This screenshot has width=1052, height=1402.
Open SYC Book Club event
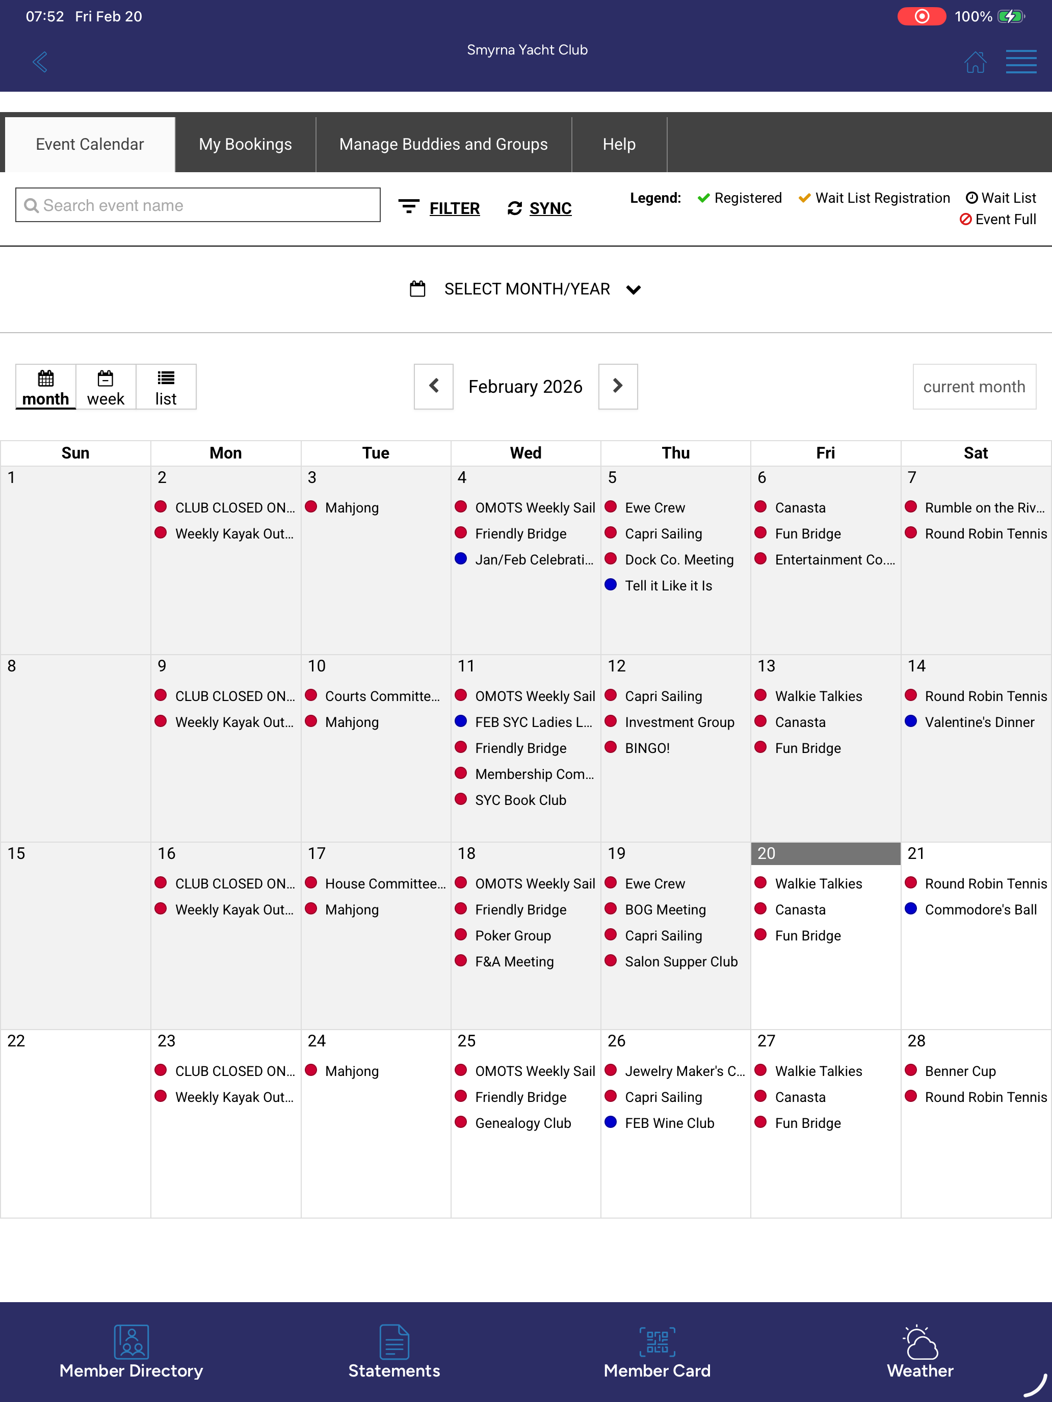pyautogui.click(x=520, y=800)
